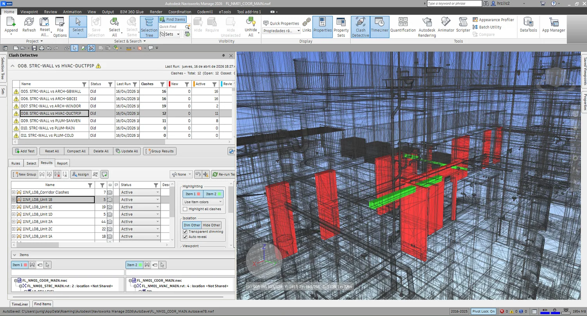587x316 pixels.
Task: Activate the Select cursor tool
Action: click(78, 26)
